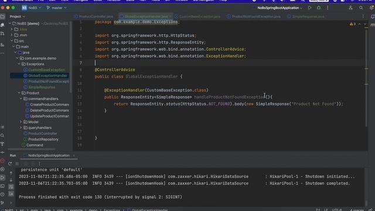Open 4 spaces indent setting in status bar
Screen dimensions: 375x211
pos(357,210)
